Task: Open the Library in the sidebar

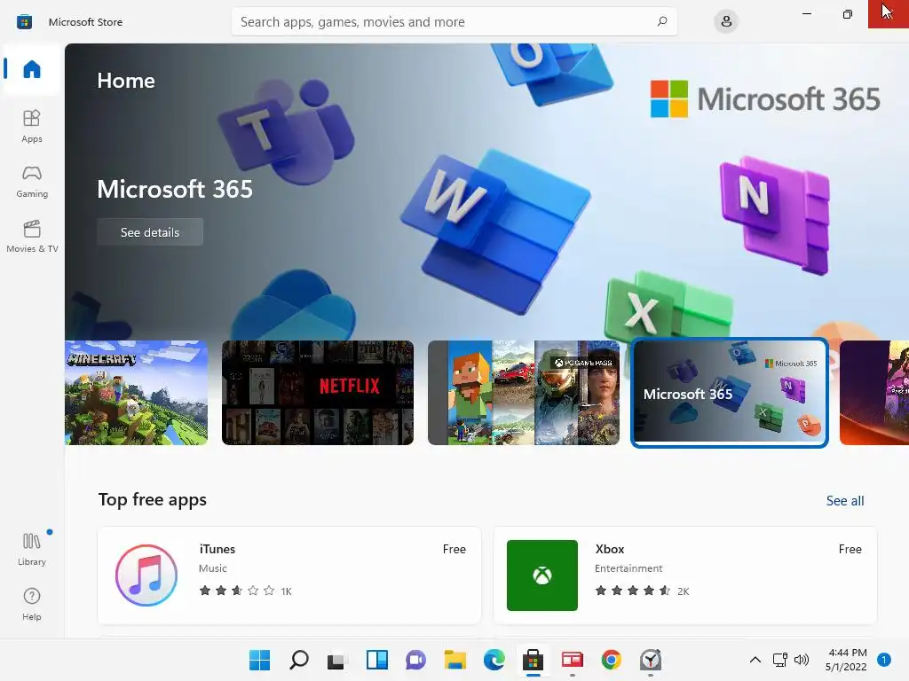Action: point(32,549)
